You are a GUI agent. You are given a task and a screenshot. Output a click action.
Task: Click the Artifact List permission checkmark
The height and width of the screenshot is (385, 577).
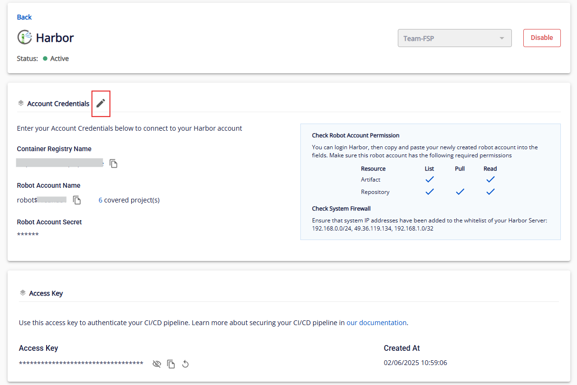pyautogui.click(x=430, y=179)
